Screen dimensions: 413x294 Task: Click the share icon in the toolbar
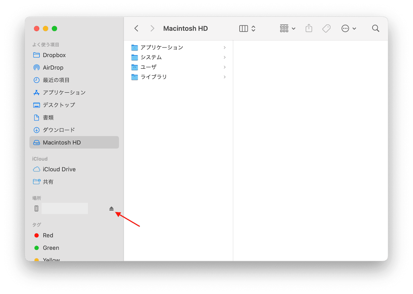click(308, 29)
